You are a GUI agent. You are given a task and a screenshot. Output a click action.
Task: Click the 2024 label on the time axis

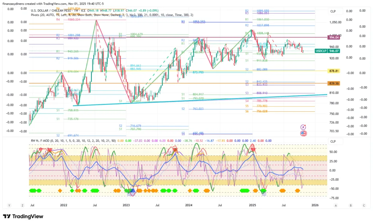189,205
